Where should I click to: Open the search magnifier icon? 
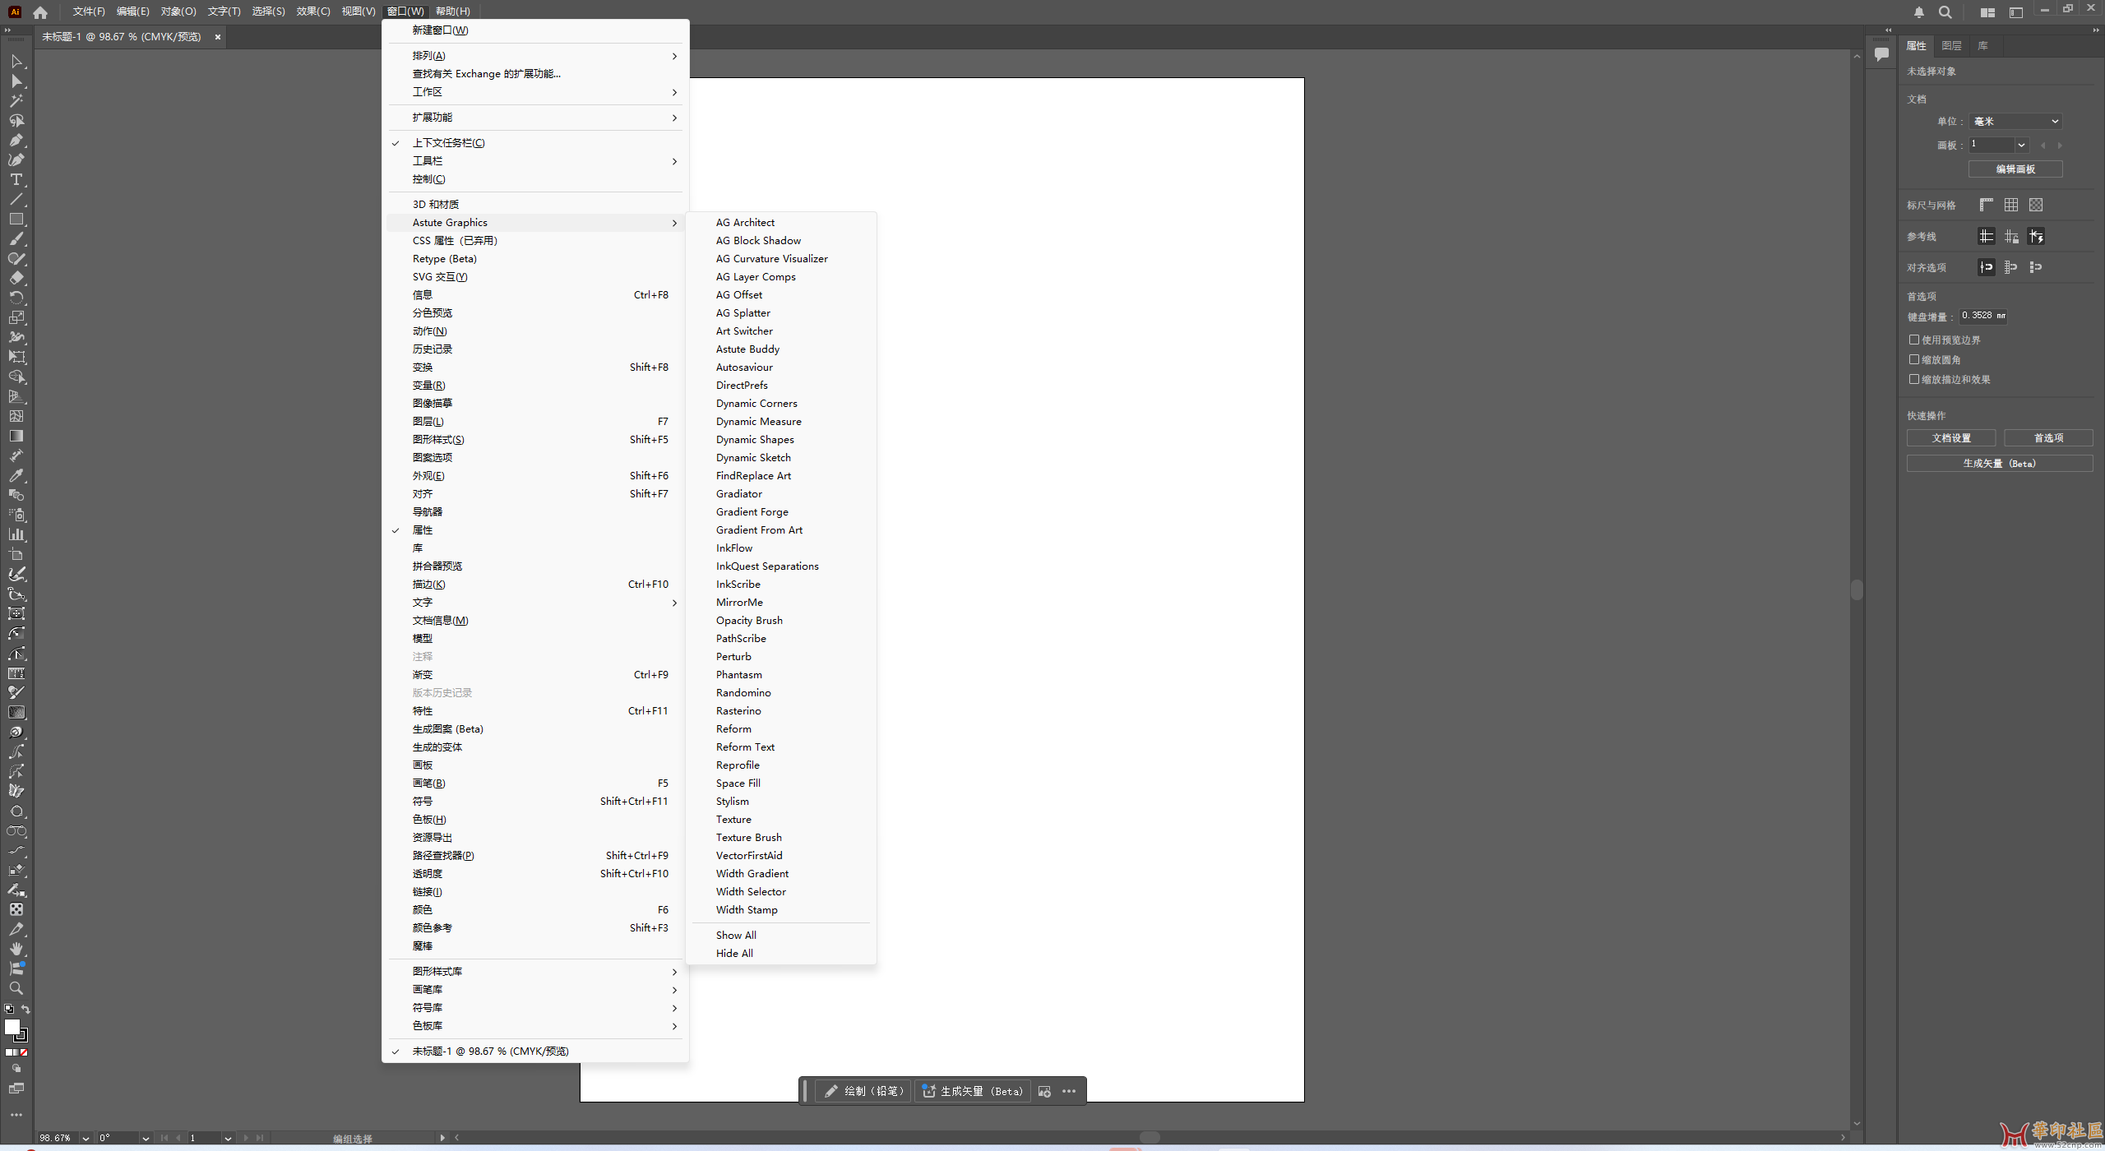coord(1945,12)
